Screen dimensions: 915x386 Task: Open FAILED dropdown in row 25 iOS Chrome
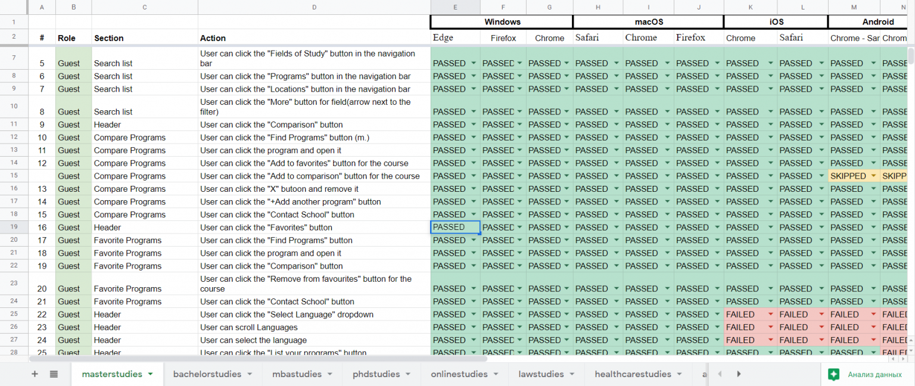tap(770, 315)
